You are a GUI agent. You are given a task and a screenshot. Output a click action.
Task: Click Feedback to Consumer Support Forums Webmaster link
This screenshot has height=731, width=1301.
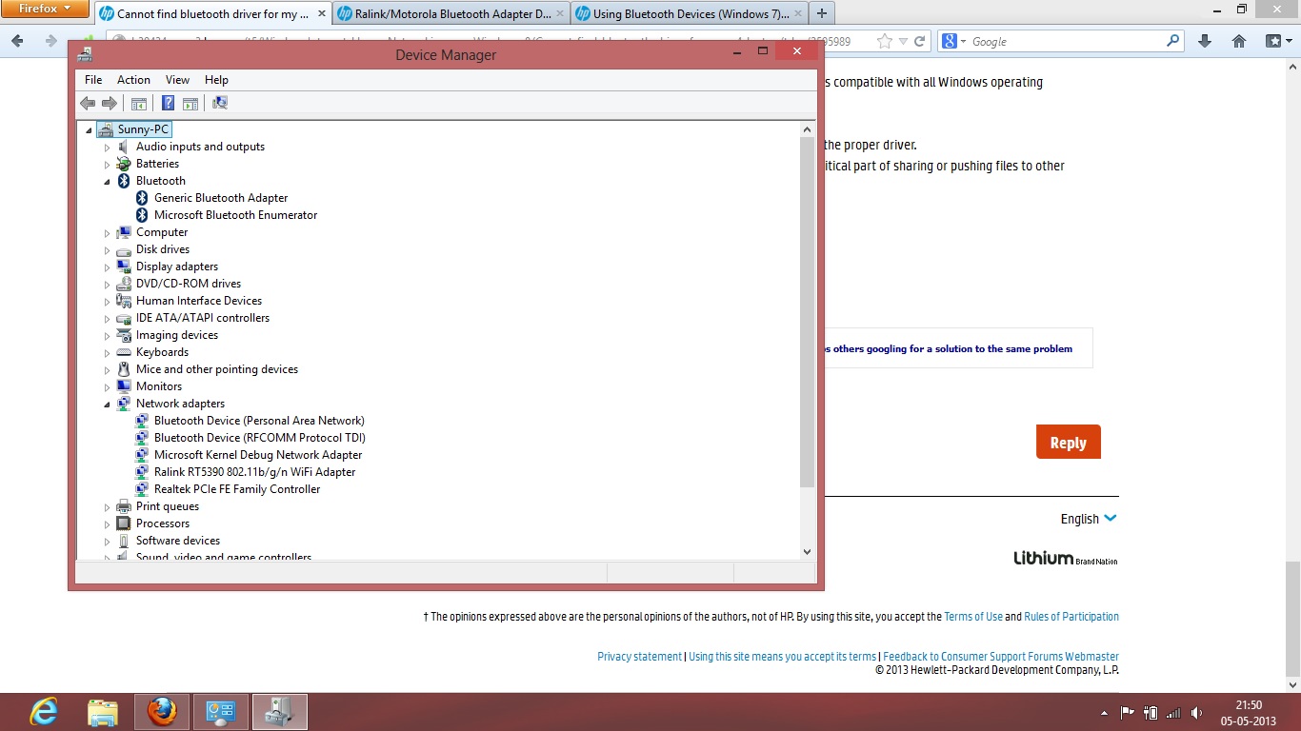(x=1001, y=657)
